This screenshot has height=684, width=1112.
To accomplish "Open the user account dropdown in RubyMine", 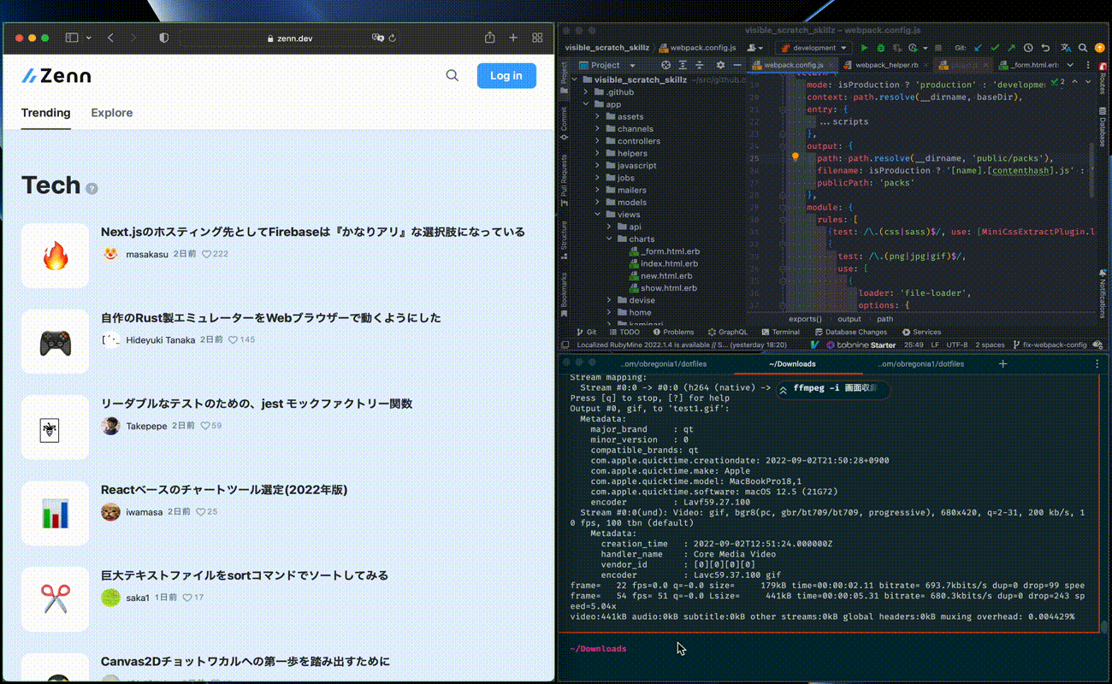I will point(755,48).
